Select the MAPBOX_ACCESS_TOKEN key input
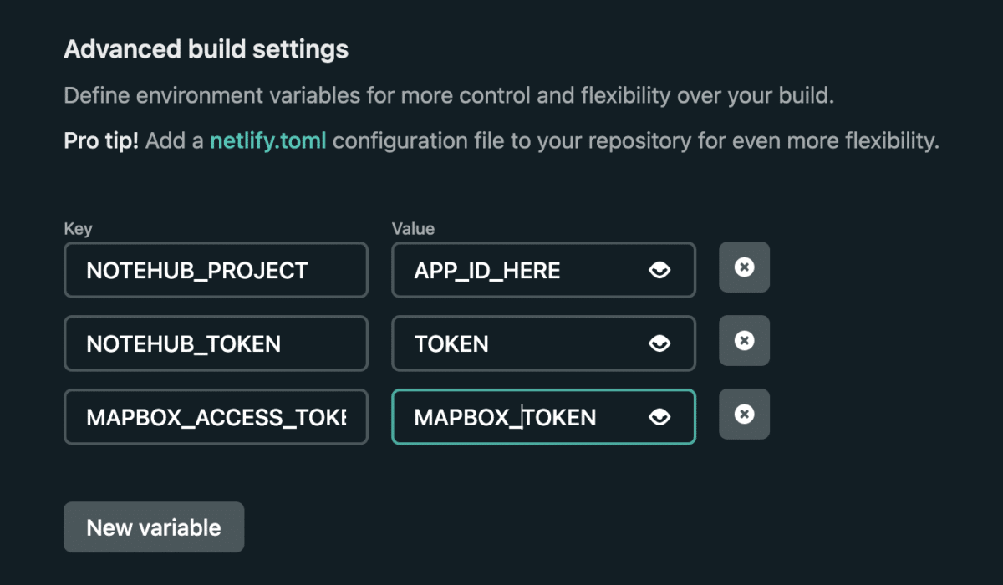This screenshot has width=1003, height=585. [x=216, y=416]
